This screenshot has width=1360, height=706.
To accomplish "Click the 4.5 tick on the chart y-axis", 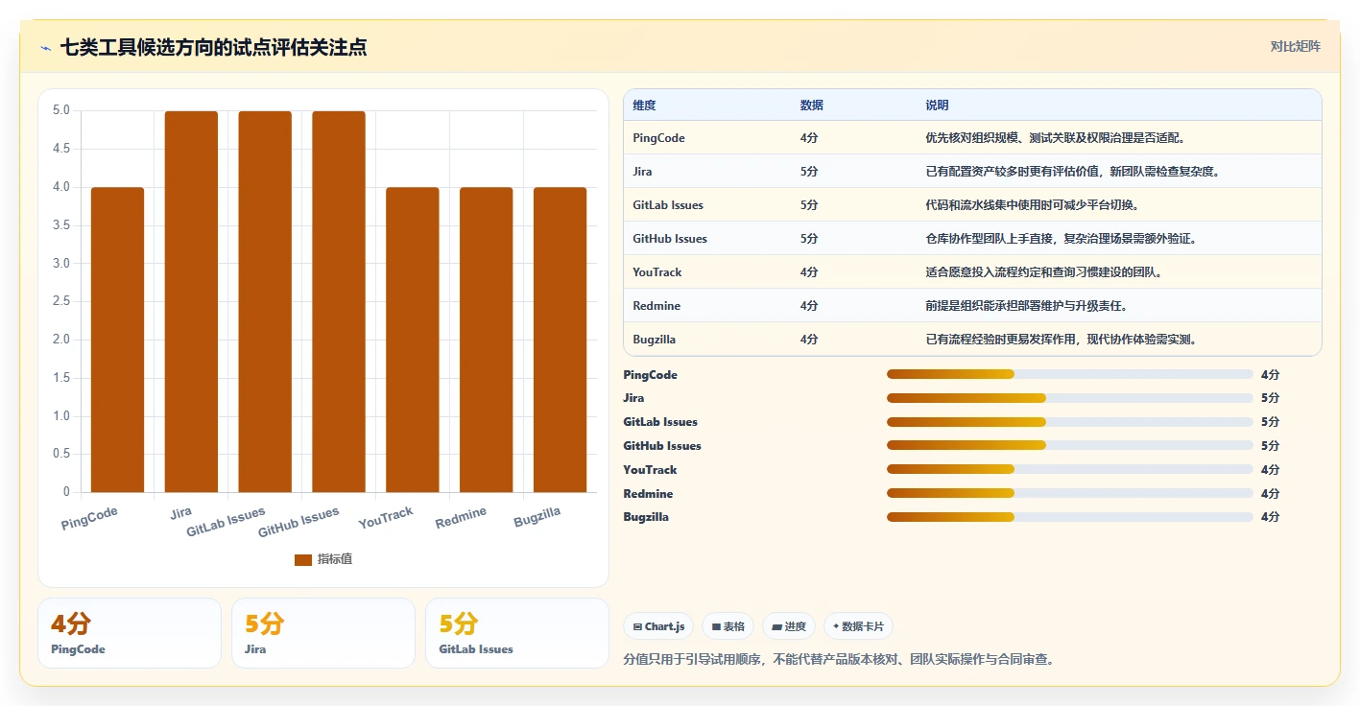I will (60, 149).
